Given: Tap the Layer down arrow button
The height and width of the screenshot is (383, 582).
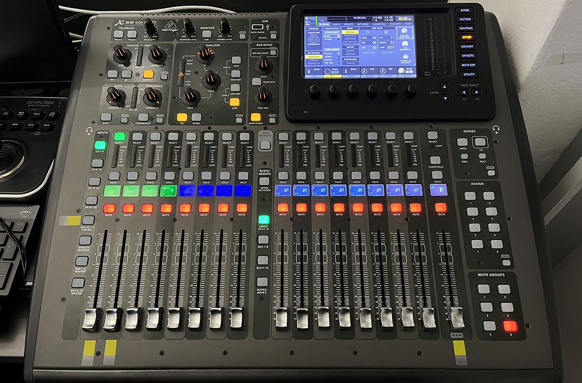Looking at the screenshot, I should coord(445,98).
